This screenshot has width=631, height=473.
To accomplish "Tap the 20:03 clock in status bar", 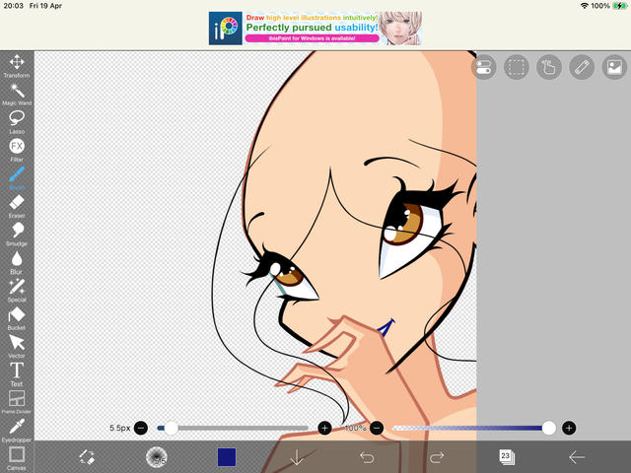I will (x=13, y=6).
